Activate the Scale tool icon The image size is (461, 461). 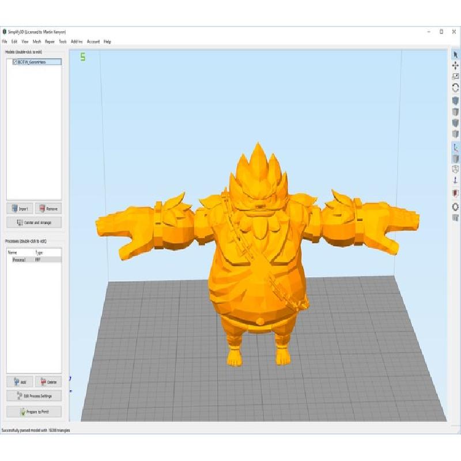tap(455, 77)
